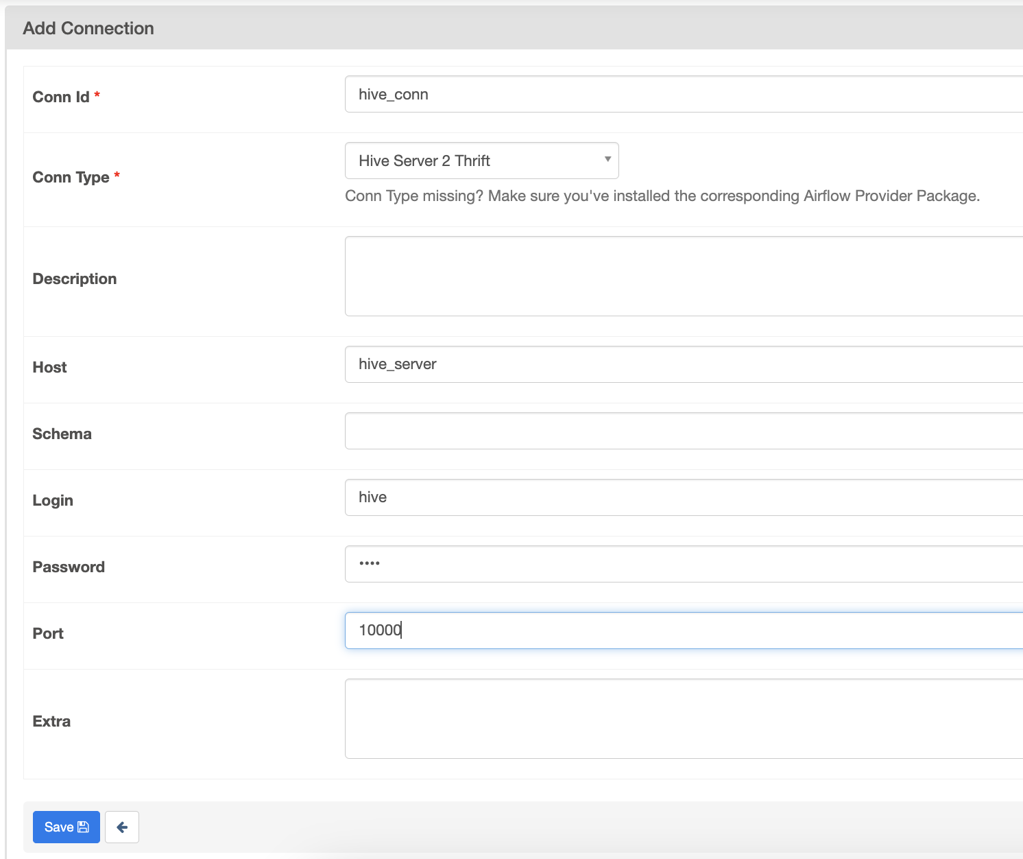Click the Conn Type missing help text
The height and width of the screenshot is (859, 1023).
662,196
